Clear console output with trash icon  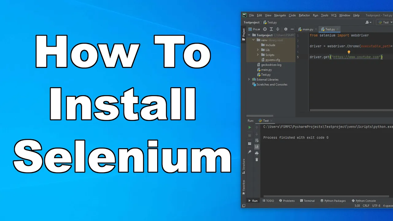click(257, 160)
